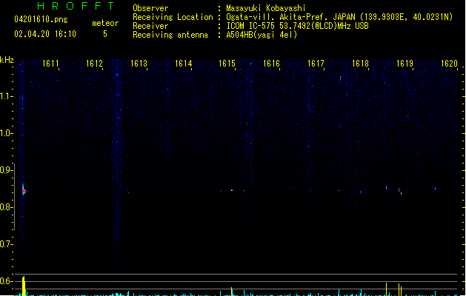Click the 1620 time marker
Image resolution: width=466 pixels, height=296 pixels.
pos(449,64)
